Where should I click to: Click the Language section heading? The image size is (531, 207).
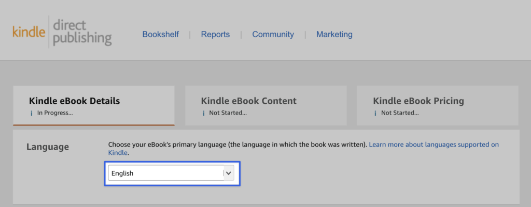[48, 147]
